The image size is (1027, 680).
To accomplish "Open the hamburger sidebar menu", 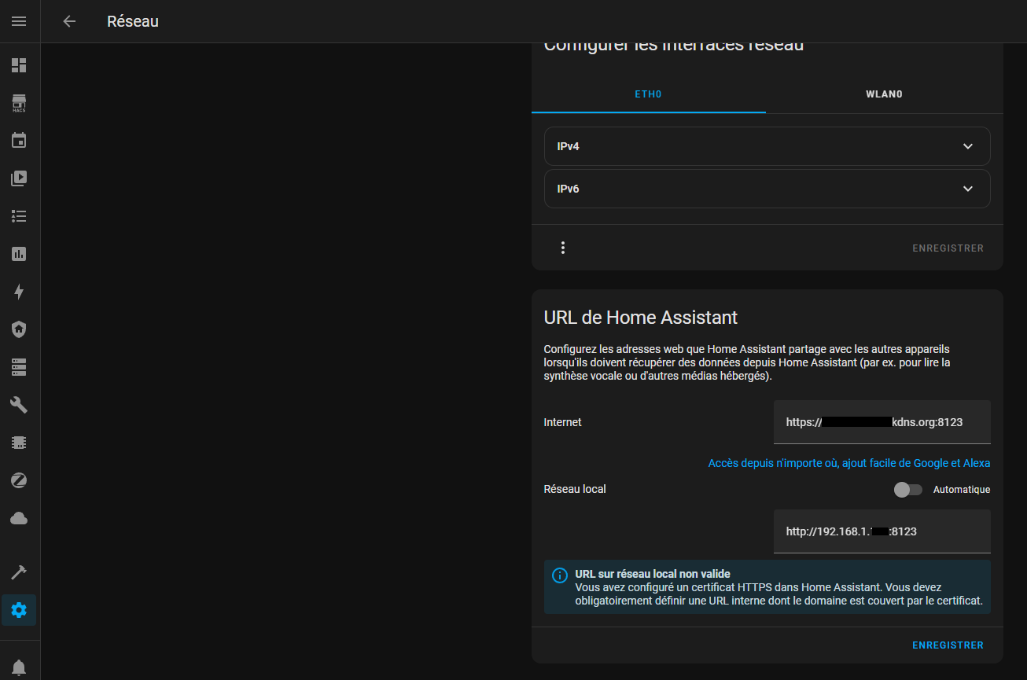I will (x=19, y=21).
